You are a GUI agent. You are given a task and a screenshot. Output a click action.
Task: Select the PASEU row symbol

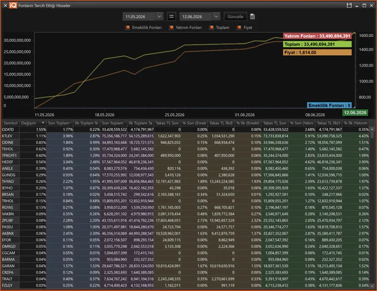[x=7, y=227]
